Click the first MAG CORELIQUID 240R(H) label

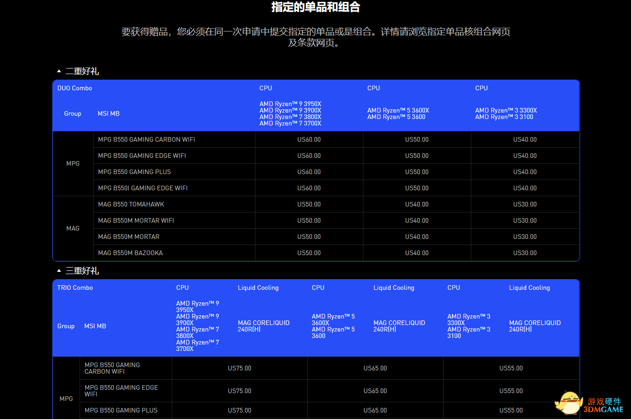click(x=264, y=326)
